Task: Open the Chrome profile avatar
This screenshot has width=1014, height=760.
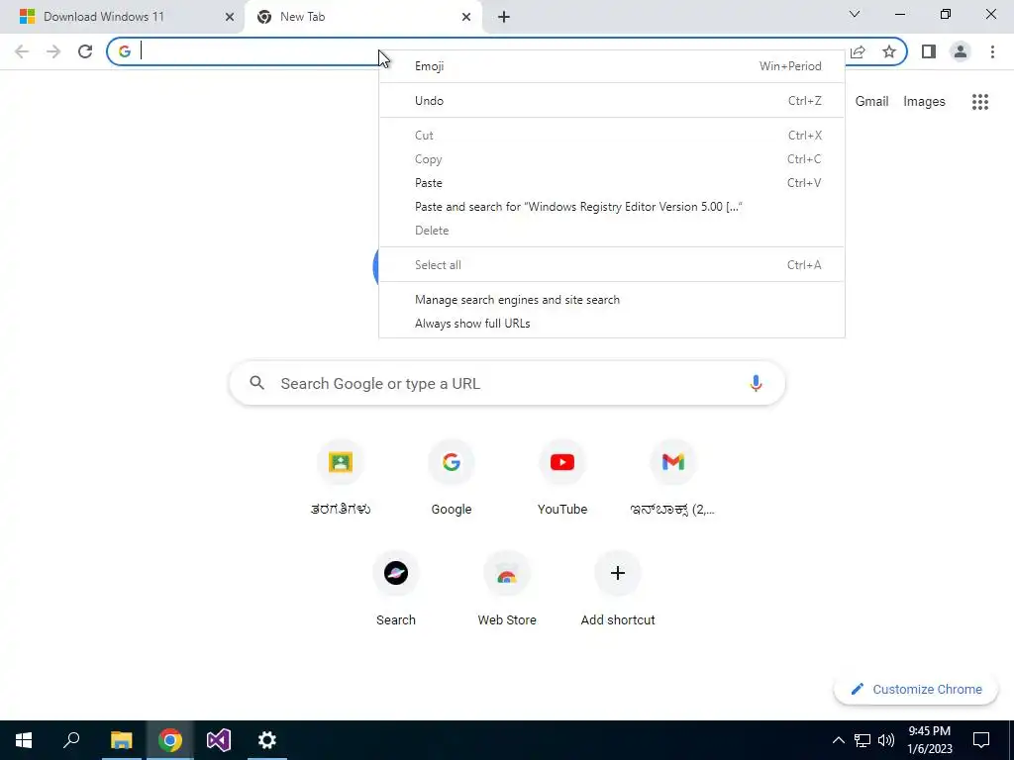Action: coord(961,51)
